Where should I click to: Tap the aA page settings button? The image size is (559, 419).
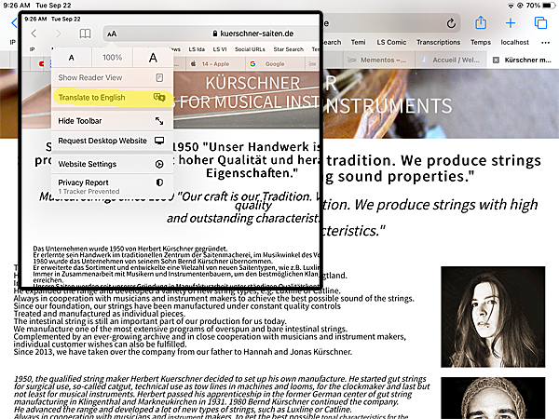112,34
